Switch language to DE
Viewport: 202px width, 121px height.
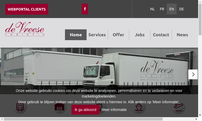pyautogui.click(x=181, y=9)
